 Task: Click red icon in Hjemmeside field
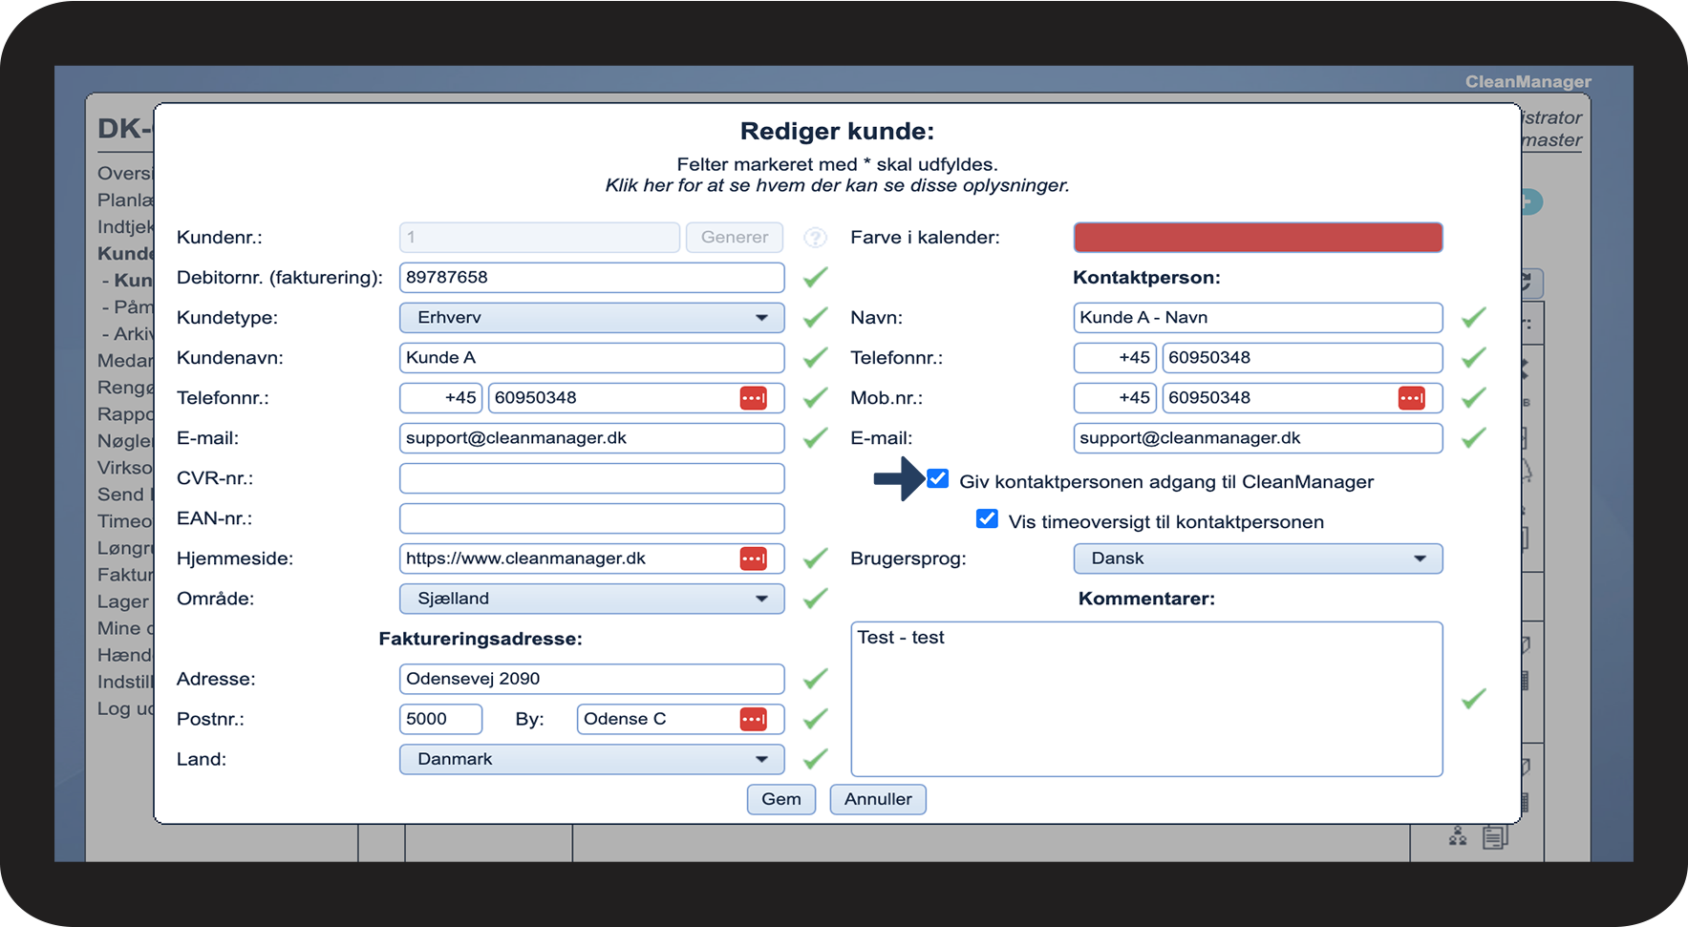pos(753,558)
